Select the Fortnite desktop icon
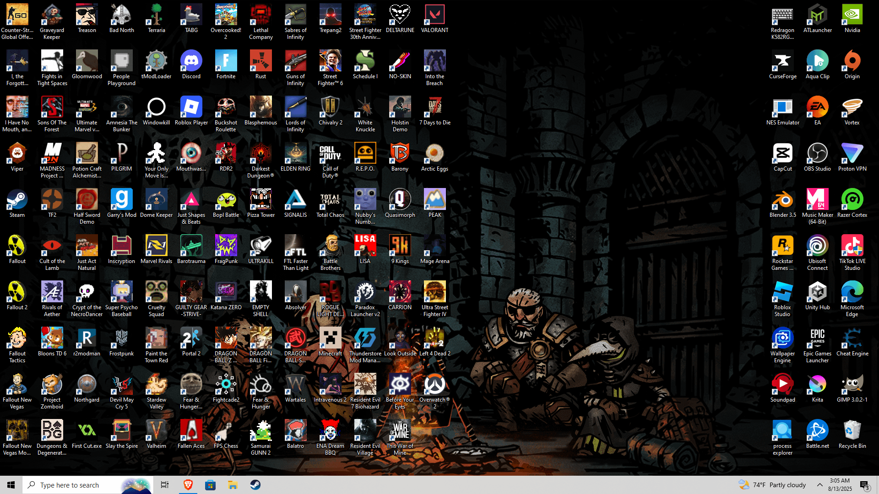 (x=226, y=65)
